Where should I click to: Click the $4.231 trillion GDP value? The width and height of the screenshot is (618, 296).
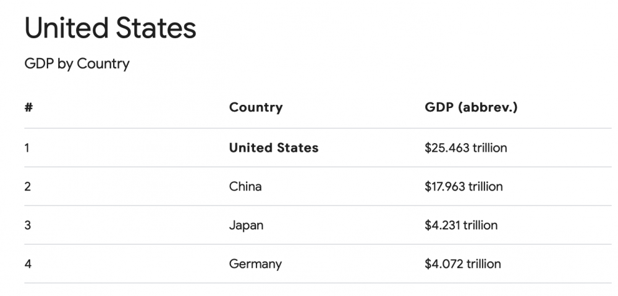click(x=461, y=225)
